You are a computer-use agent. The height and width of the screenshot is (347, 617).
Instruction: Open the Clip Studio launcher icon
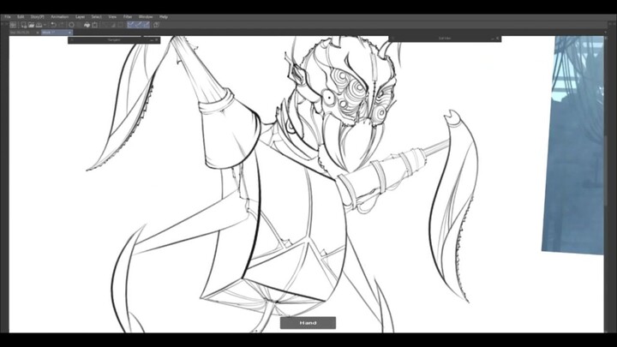(x=13, y=25)
